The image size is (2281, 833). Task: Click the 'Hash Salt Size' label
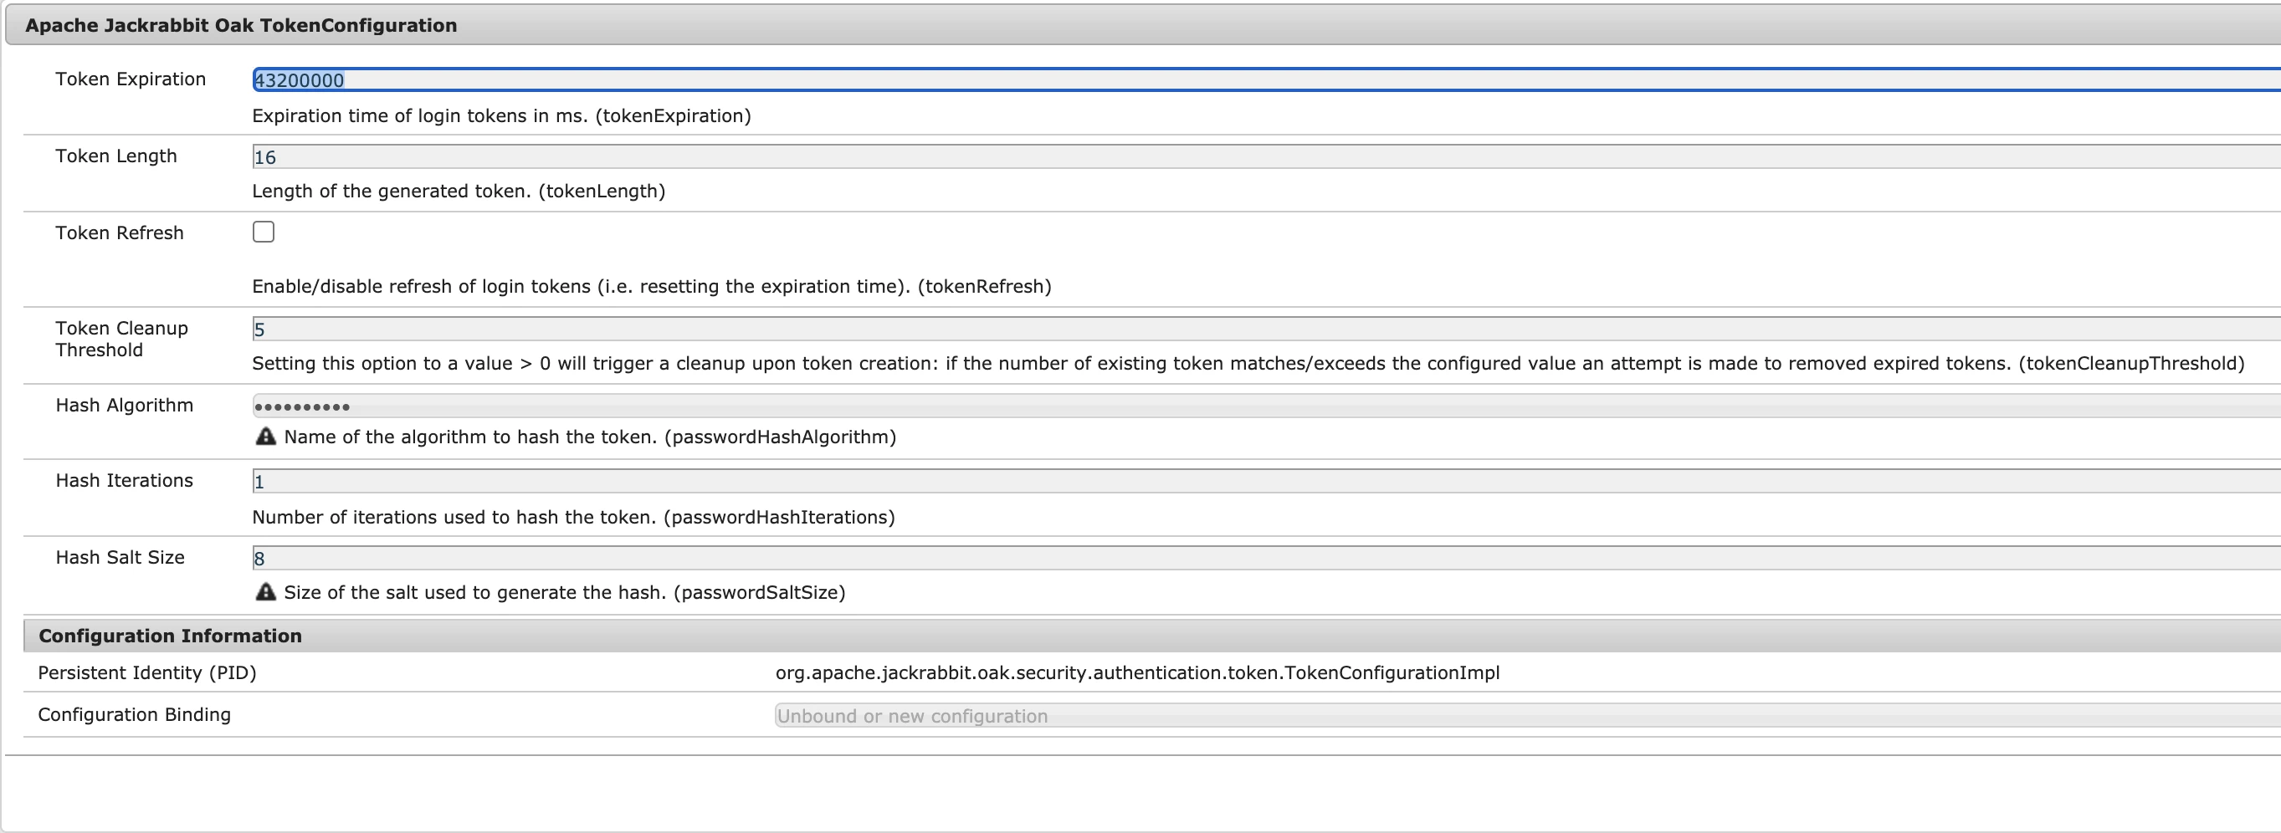tap(120, 558)
